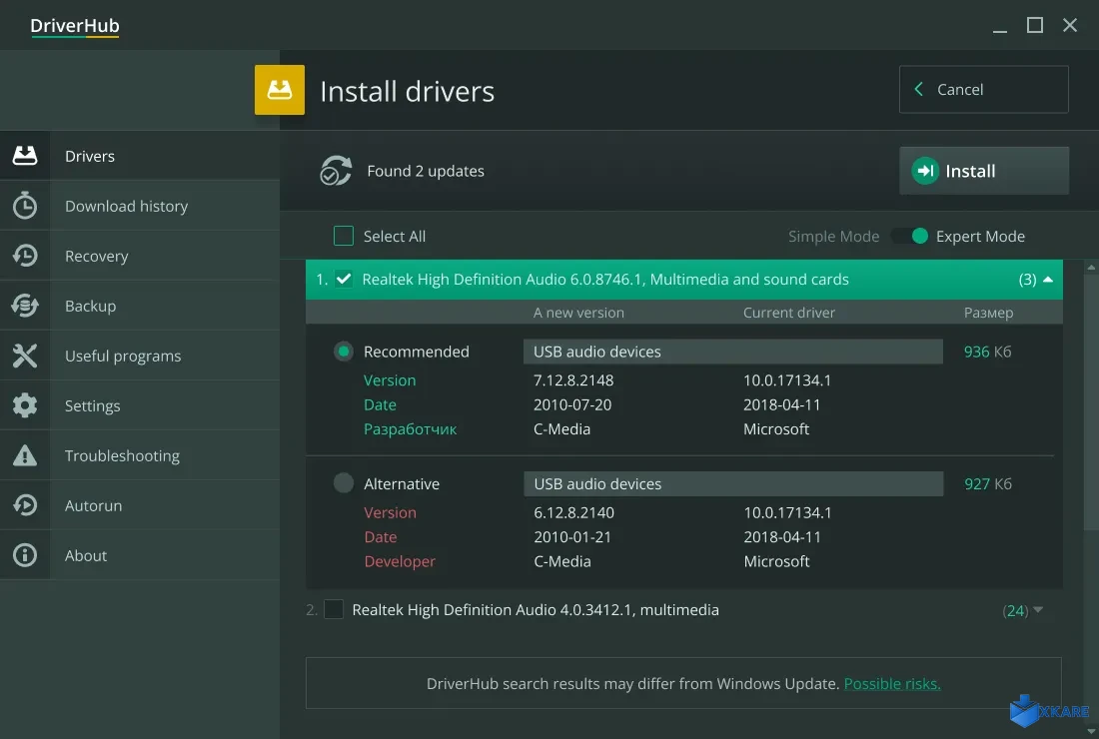
Task: Click the date 2010-01-21
Action: (x=571, y=537)
